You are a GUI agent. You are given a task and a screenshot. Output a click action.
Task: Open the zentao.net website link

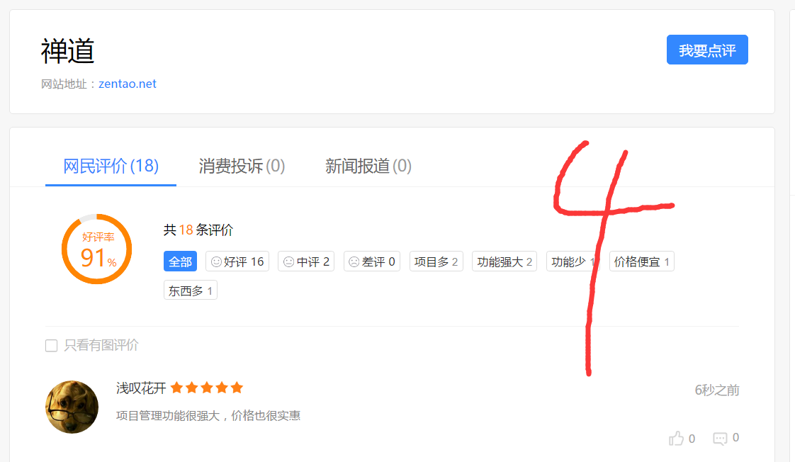128,84
